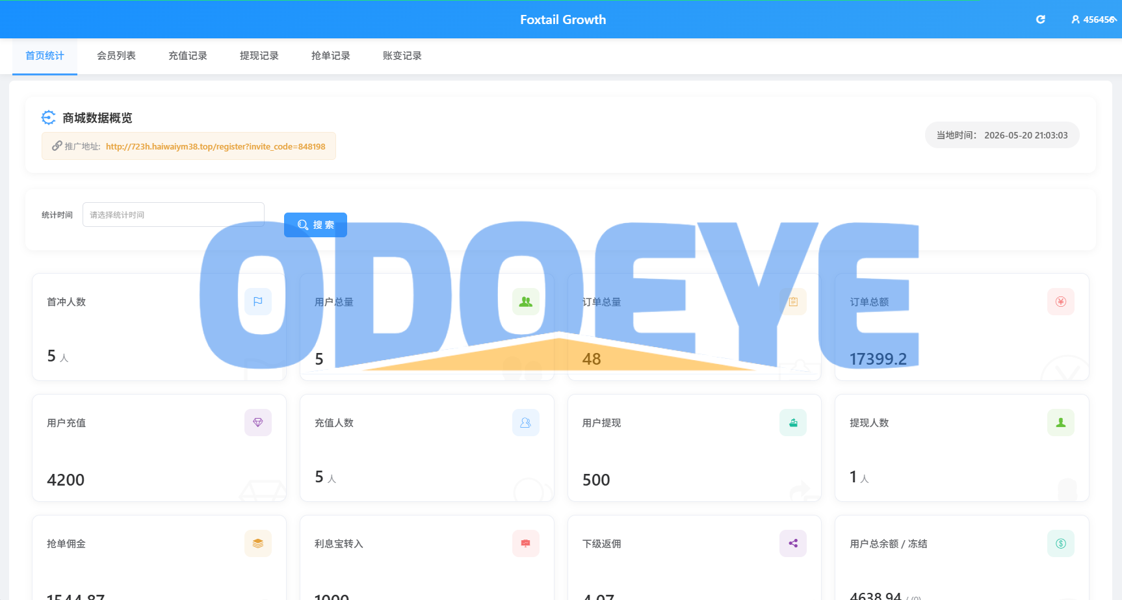Click the flag icon on 首冲人数 card
The image size is (1122, 600).
pyautogui.click(x=258, y=302)
